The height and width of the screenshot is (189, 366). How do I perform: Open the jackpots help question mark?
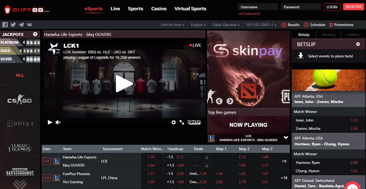pyautogui.click(x=35, y=34)
